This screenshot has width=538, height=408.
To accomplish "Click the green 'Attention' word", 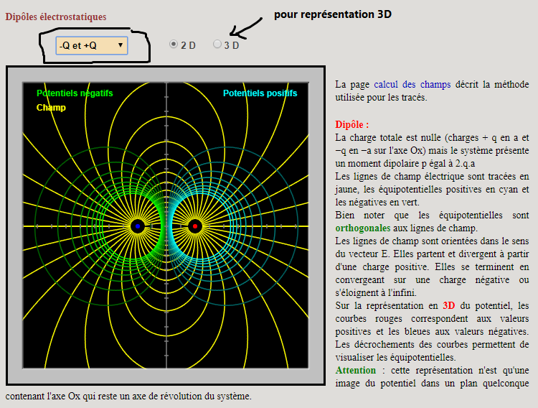I will [356, 370].
